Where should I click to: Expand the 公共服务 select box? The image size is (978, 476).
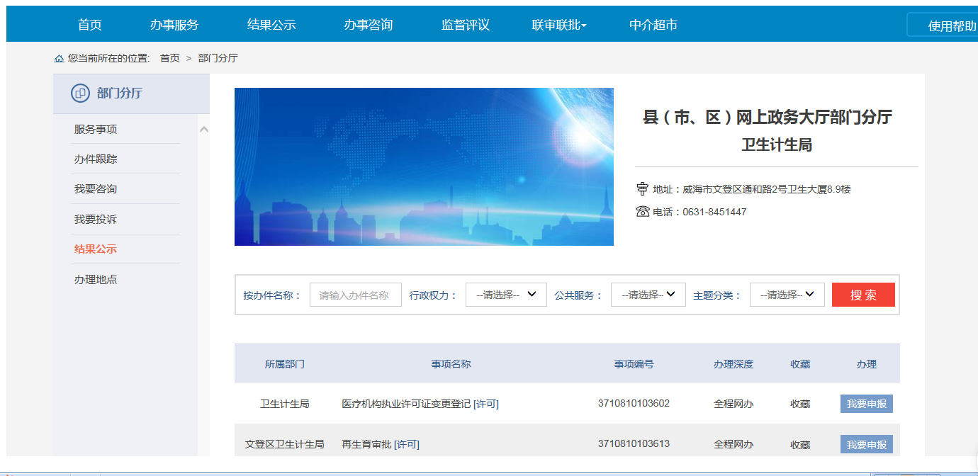tap(648, 295)
